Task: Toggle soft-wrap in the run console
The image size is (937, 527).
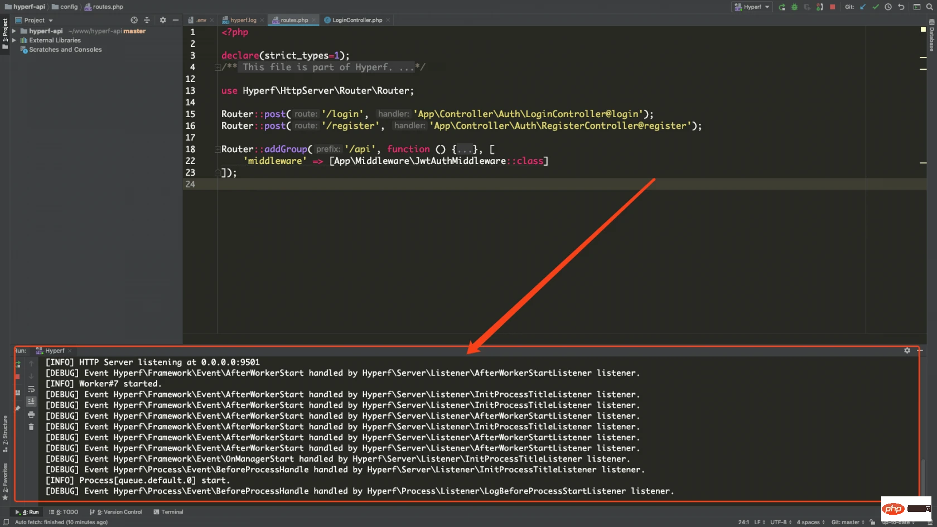Action: pos(31,389)
